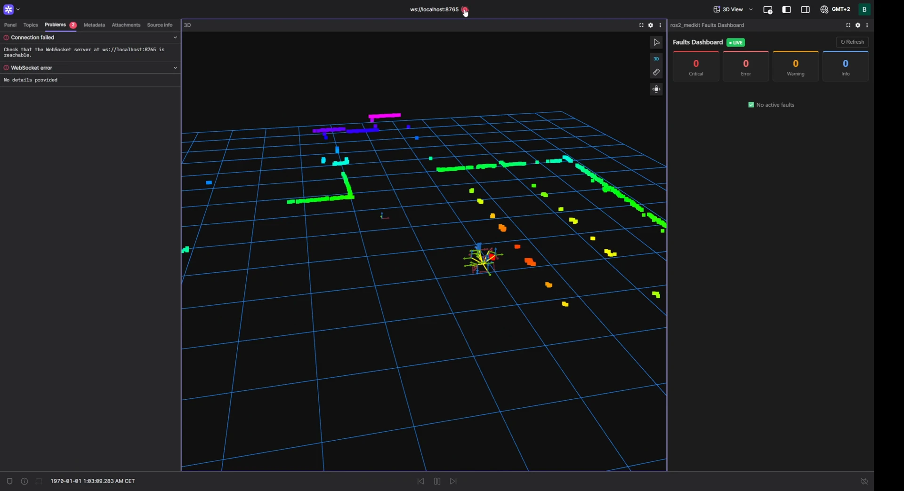Click the 3D panel title label
The image size is (904, 491).
click(187, 25)
